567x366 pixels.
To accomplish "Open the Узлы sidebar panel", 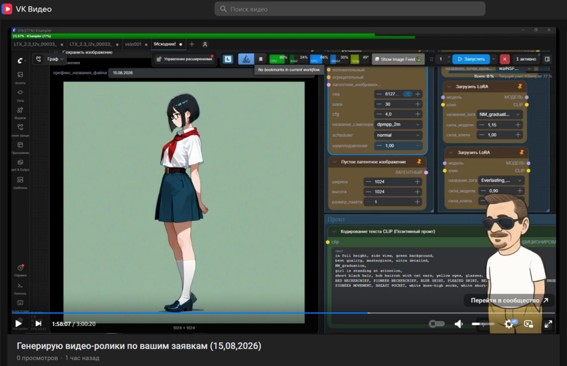I will click(20, 95).
